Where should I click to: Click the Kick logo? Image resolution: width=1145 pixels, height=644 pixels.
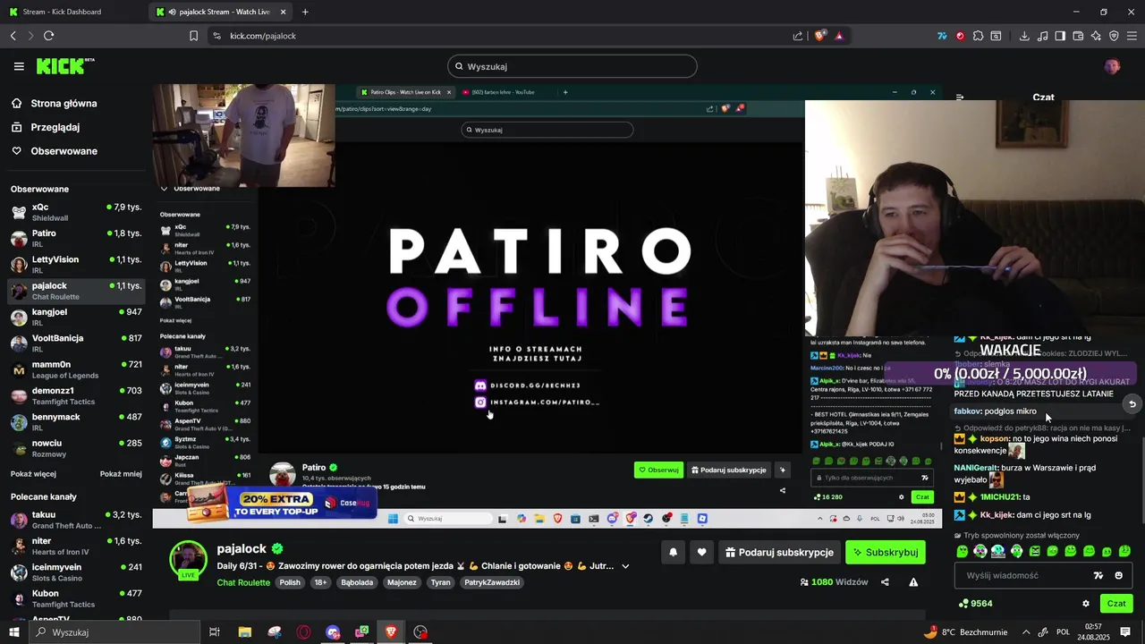pyautogui.click(x=64, y=66)
